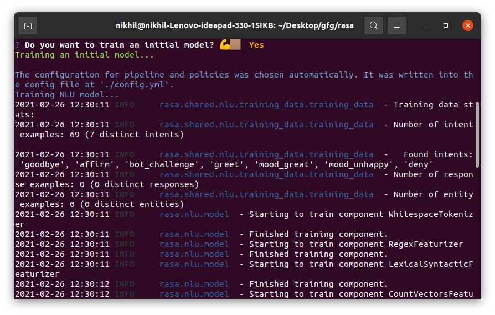Open a new terminal tab

28,25
